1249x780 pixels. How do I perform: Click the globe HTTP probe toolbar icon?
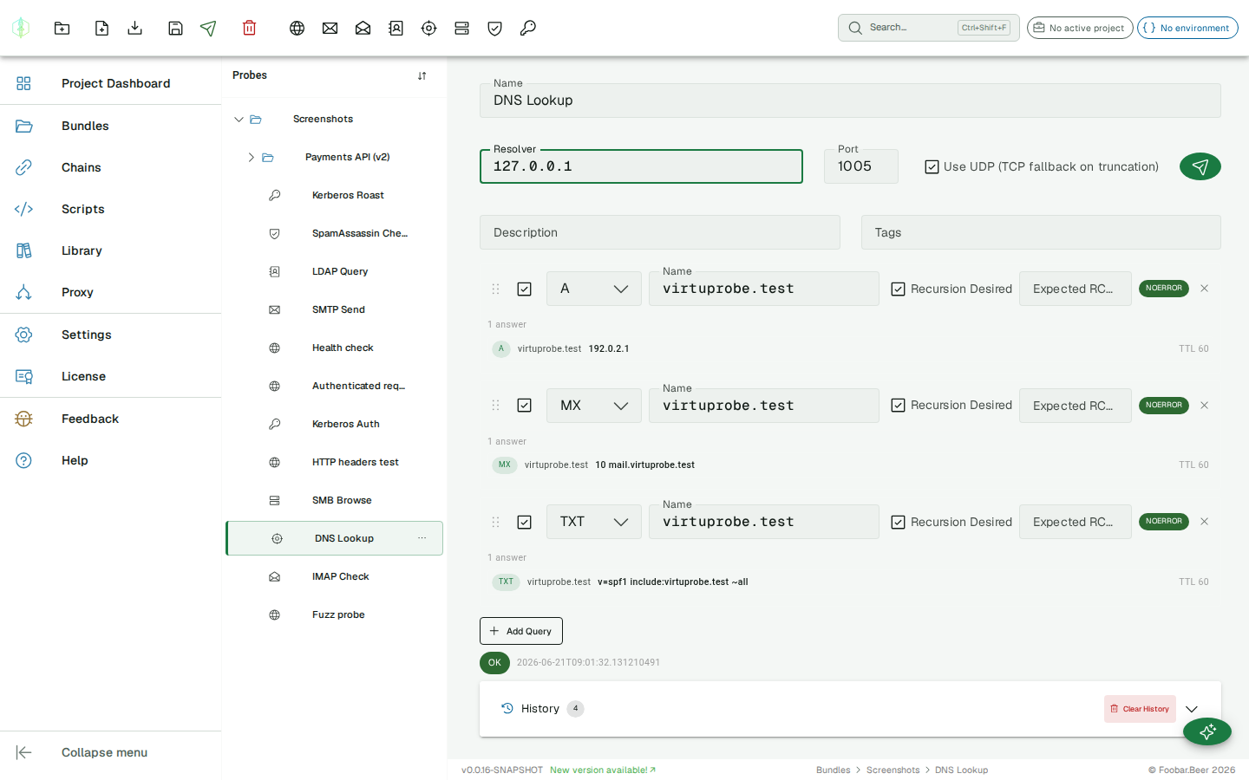point(297,28)
